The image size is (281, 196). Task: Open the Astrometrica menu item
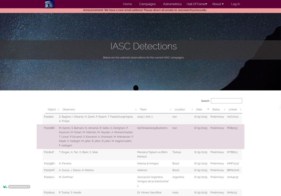[x=172, y=4]
